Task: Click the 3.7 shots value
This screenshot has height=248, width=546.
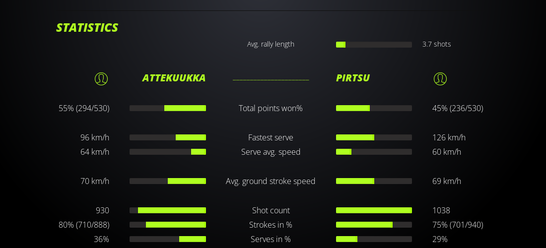Action: click(x=436, y=44)
